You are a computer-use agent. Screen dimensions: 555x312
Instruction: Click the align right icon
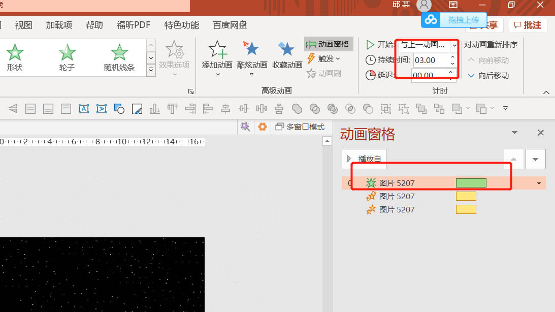point(190,109)
